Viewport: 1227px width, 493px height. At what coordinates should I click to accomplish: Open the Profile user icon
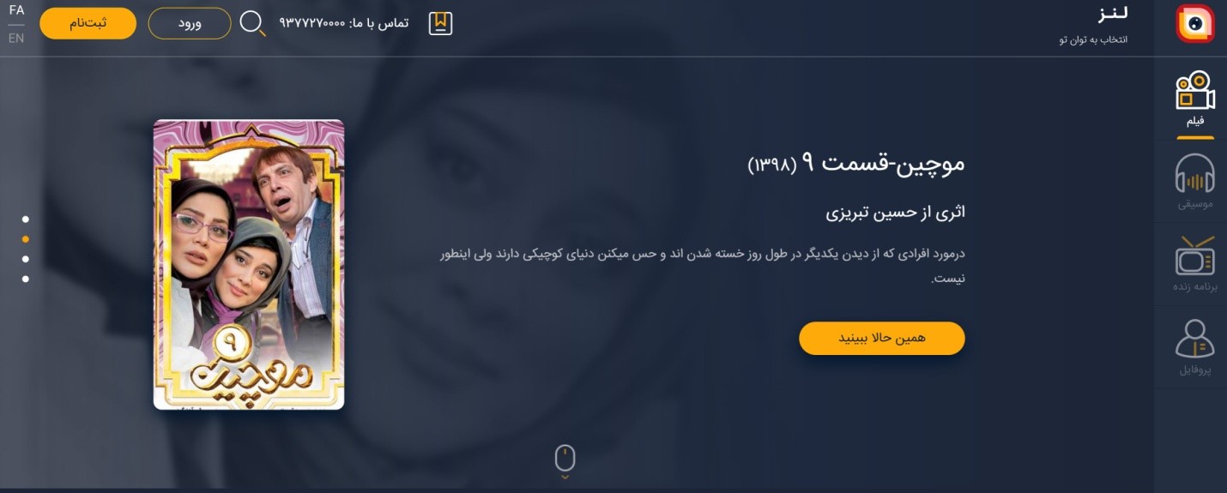[x=1195, y=339]
